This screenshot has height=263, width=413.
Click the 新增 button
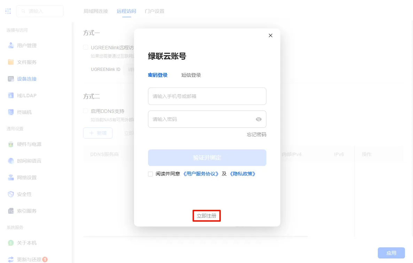(x=98, y=133)
